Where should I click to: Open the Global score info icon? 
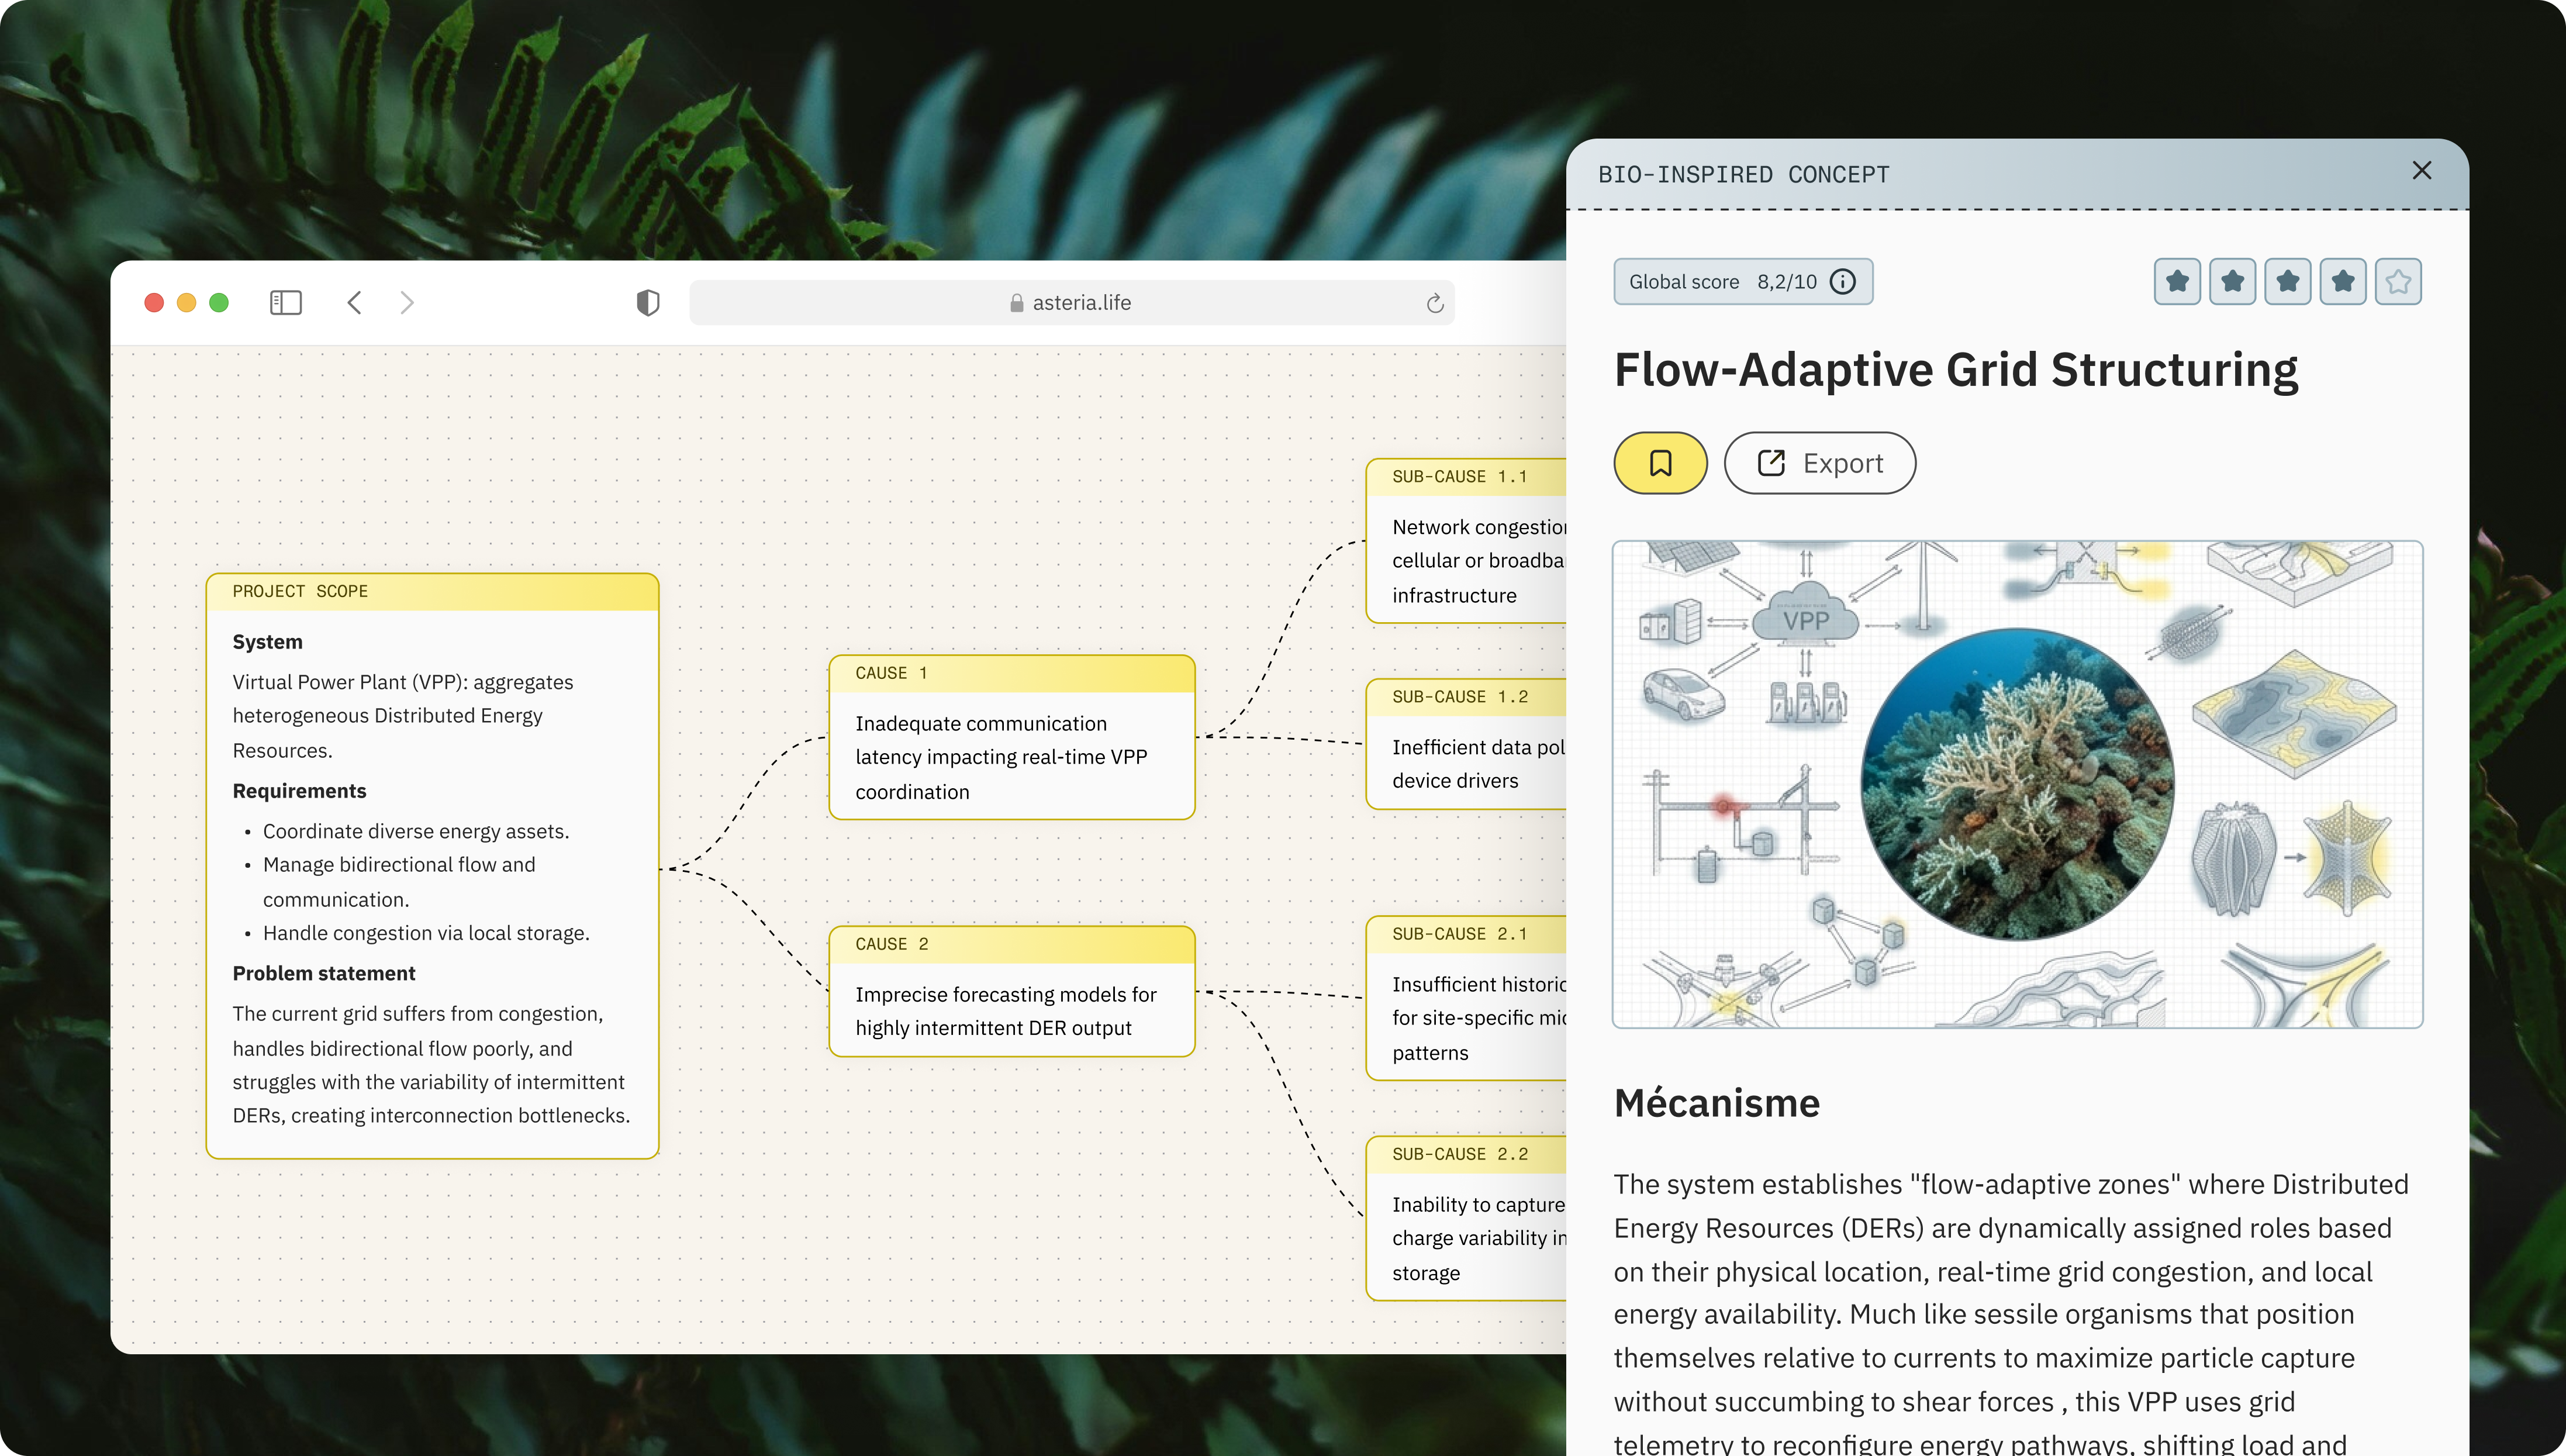[1842, 282]
